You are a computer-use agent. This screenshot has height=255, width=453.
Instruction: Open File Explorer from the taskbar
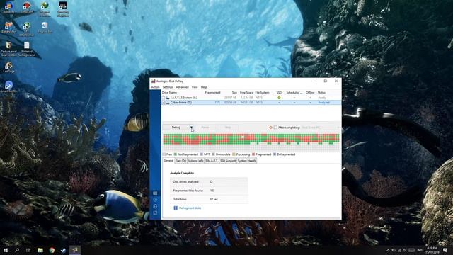[x=40, y=250]
